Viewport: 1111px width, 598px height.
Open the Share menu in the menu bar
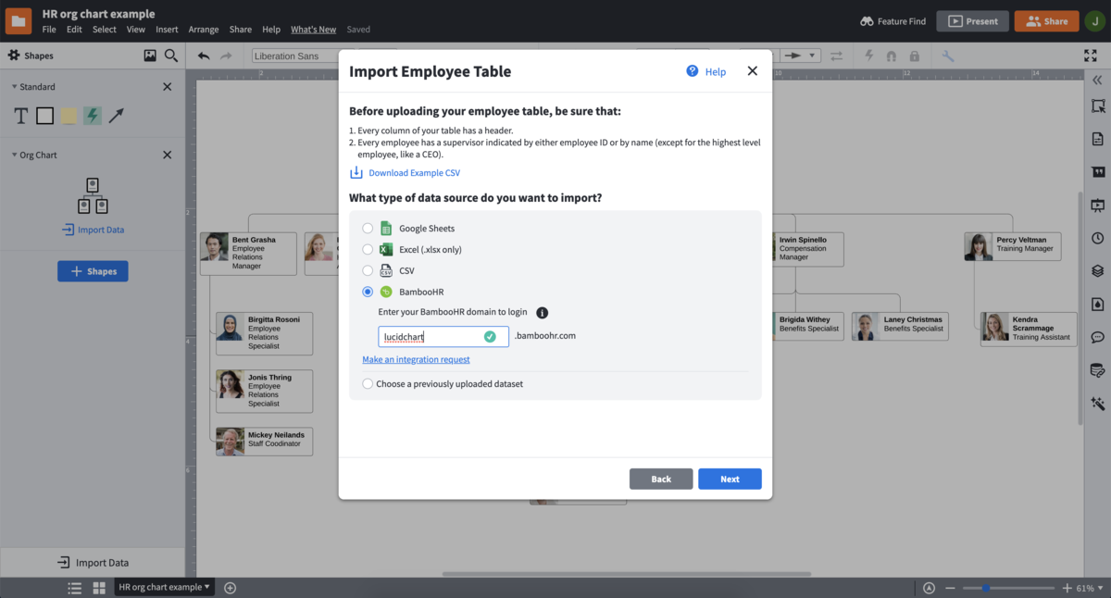click(x=240, y=29)
